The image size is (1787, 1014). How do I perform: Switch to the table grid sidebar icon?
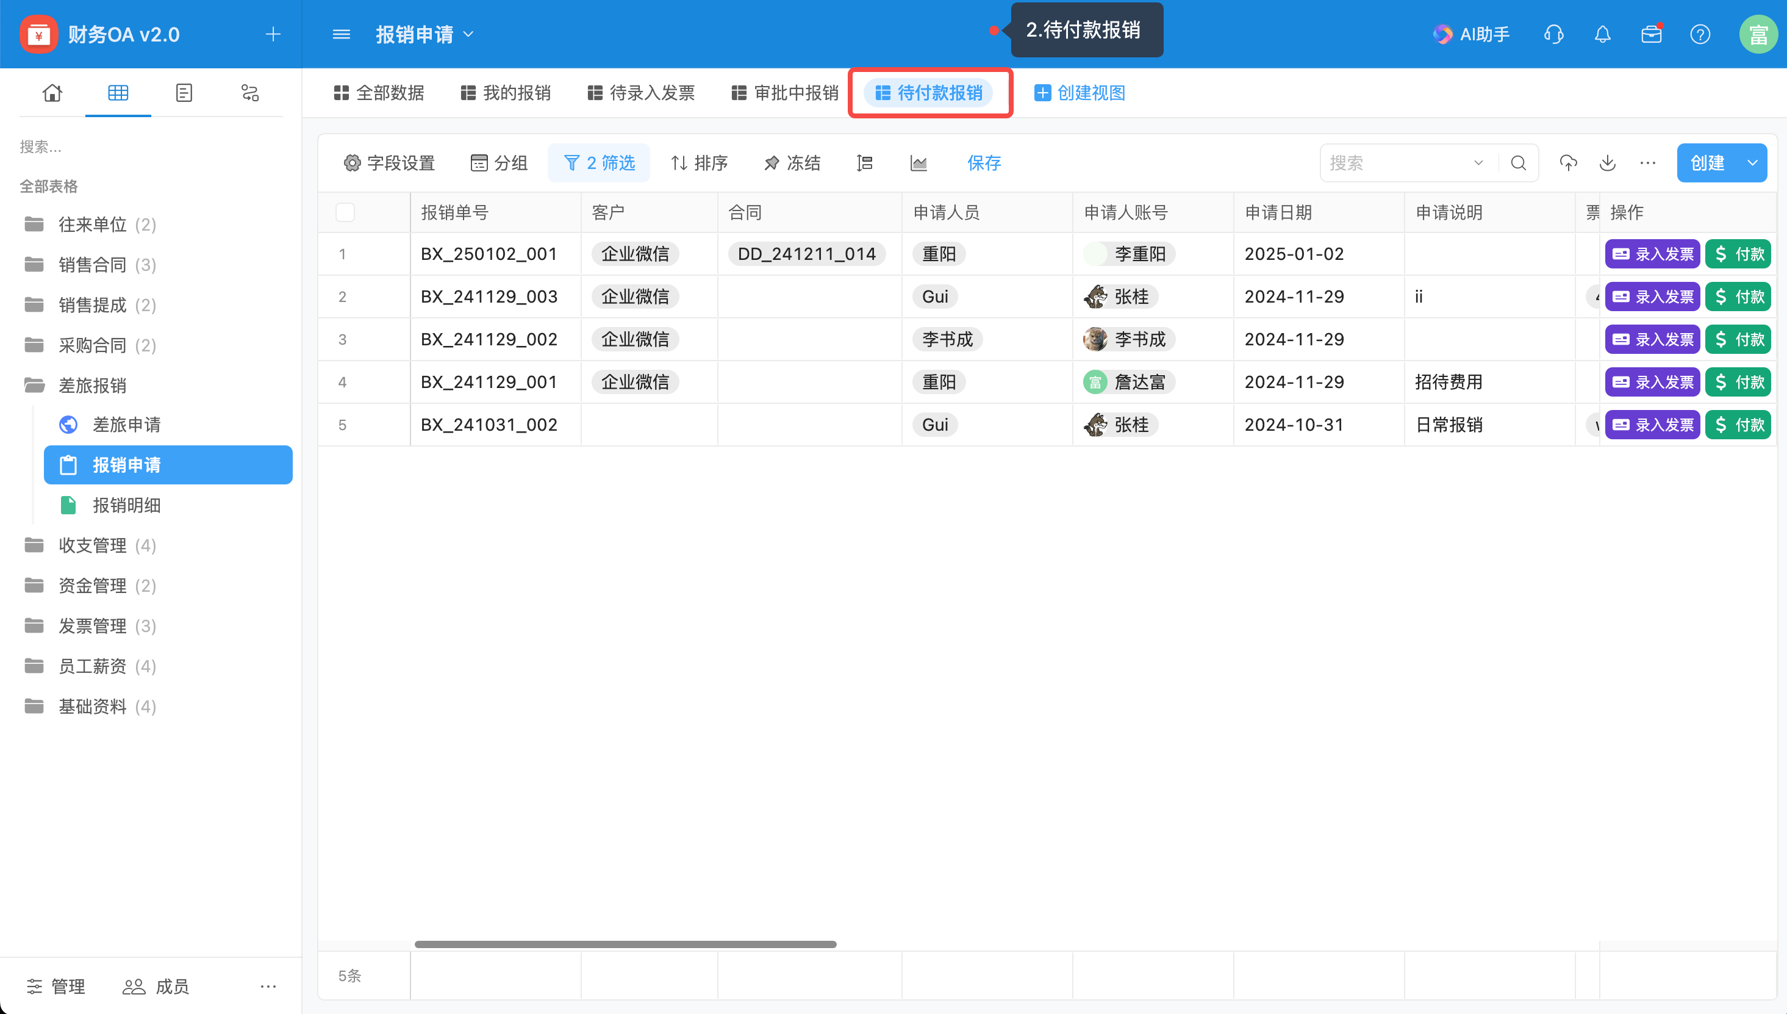118,93
